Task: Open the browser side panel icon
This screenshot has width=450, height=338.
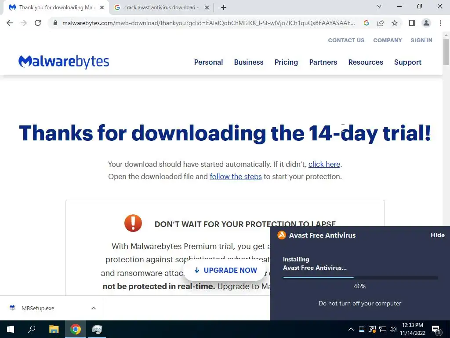Action: click(412, 23)
